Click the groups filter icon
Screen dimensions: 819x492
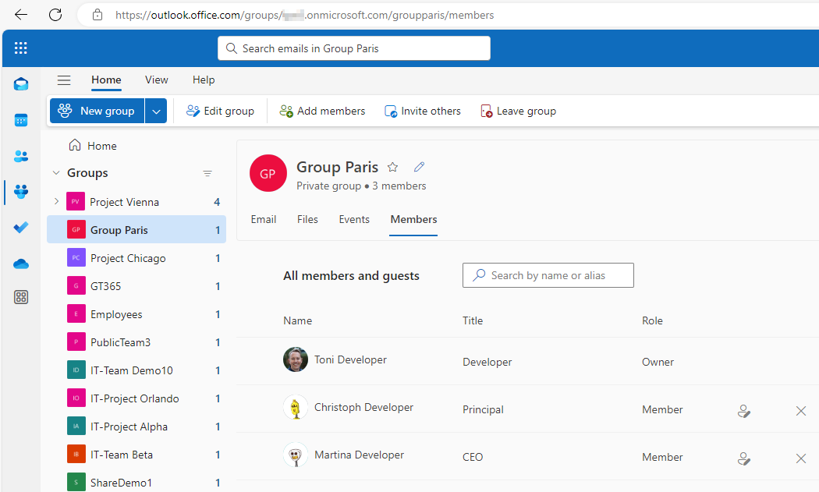(207, 174)
